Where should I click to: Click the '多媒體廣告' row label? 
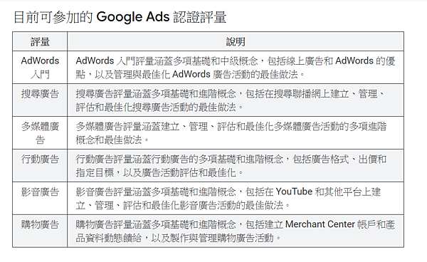tap(40, 133)
